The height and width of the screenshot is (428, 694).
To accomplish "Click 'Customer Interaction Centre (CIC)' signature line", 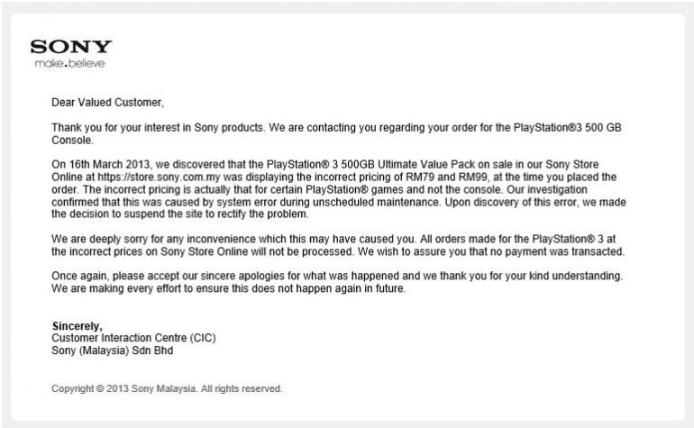I will (134, 338).
